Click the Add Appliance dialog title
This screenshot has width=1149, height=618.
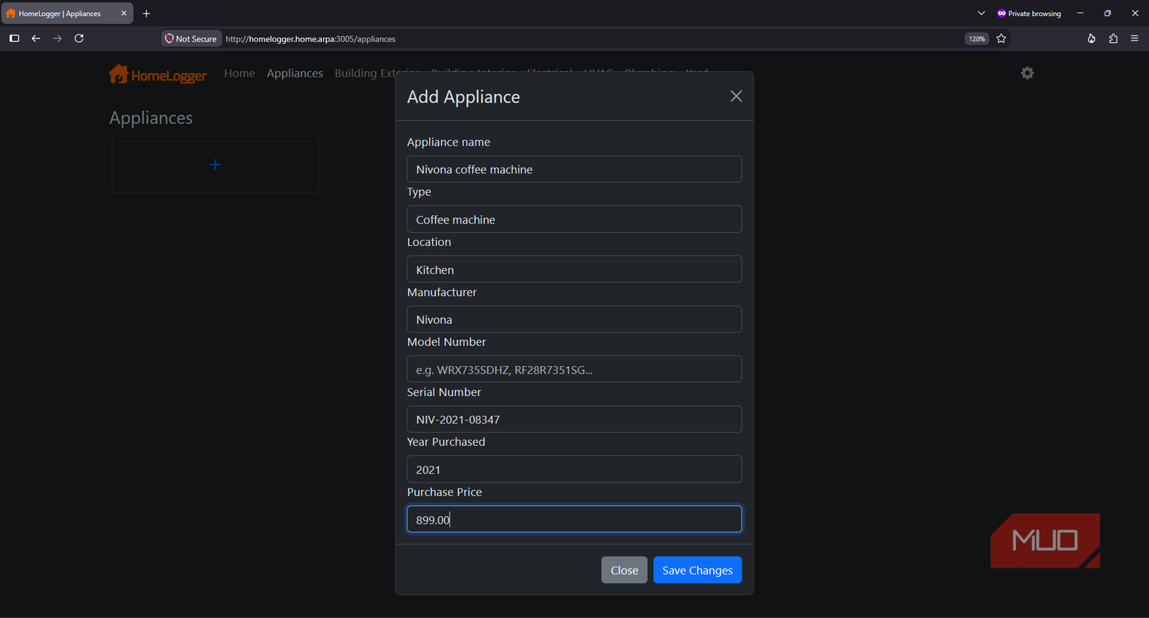463,96
